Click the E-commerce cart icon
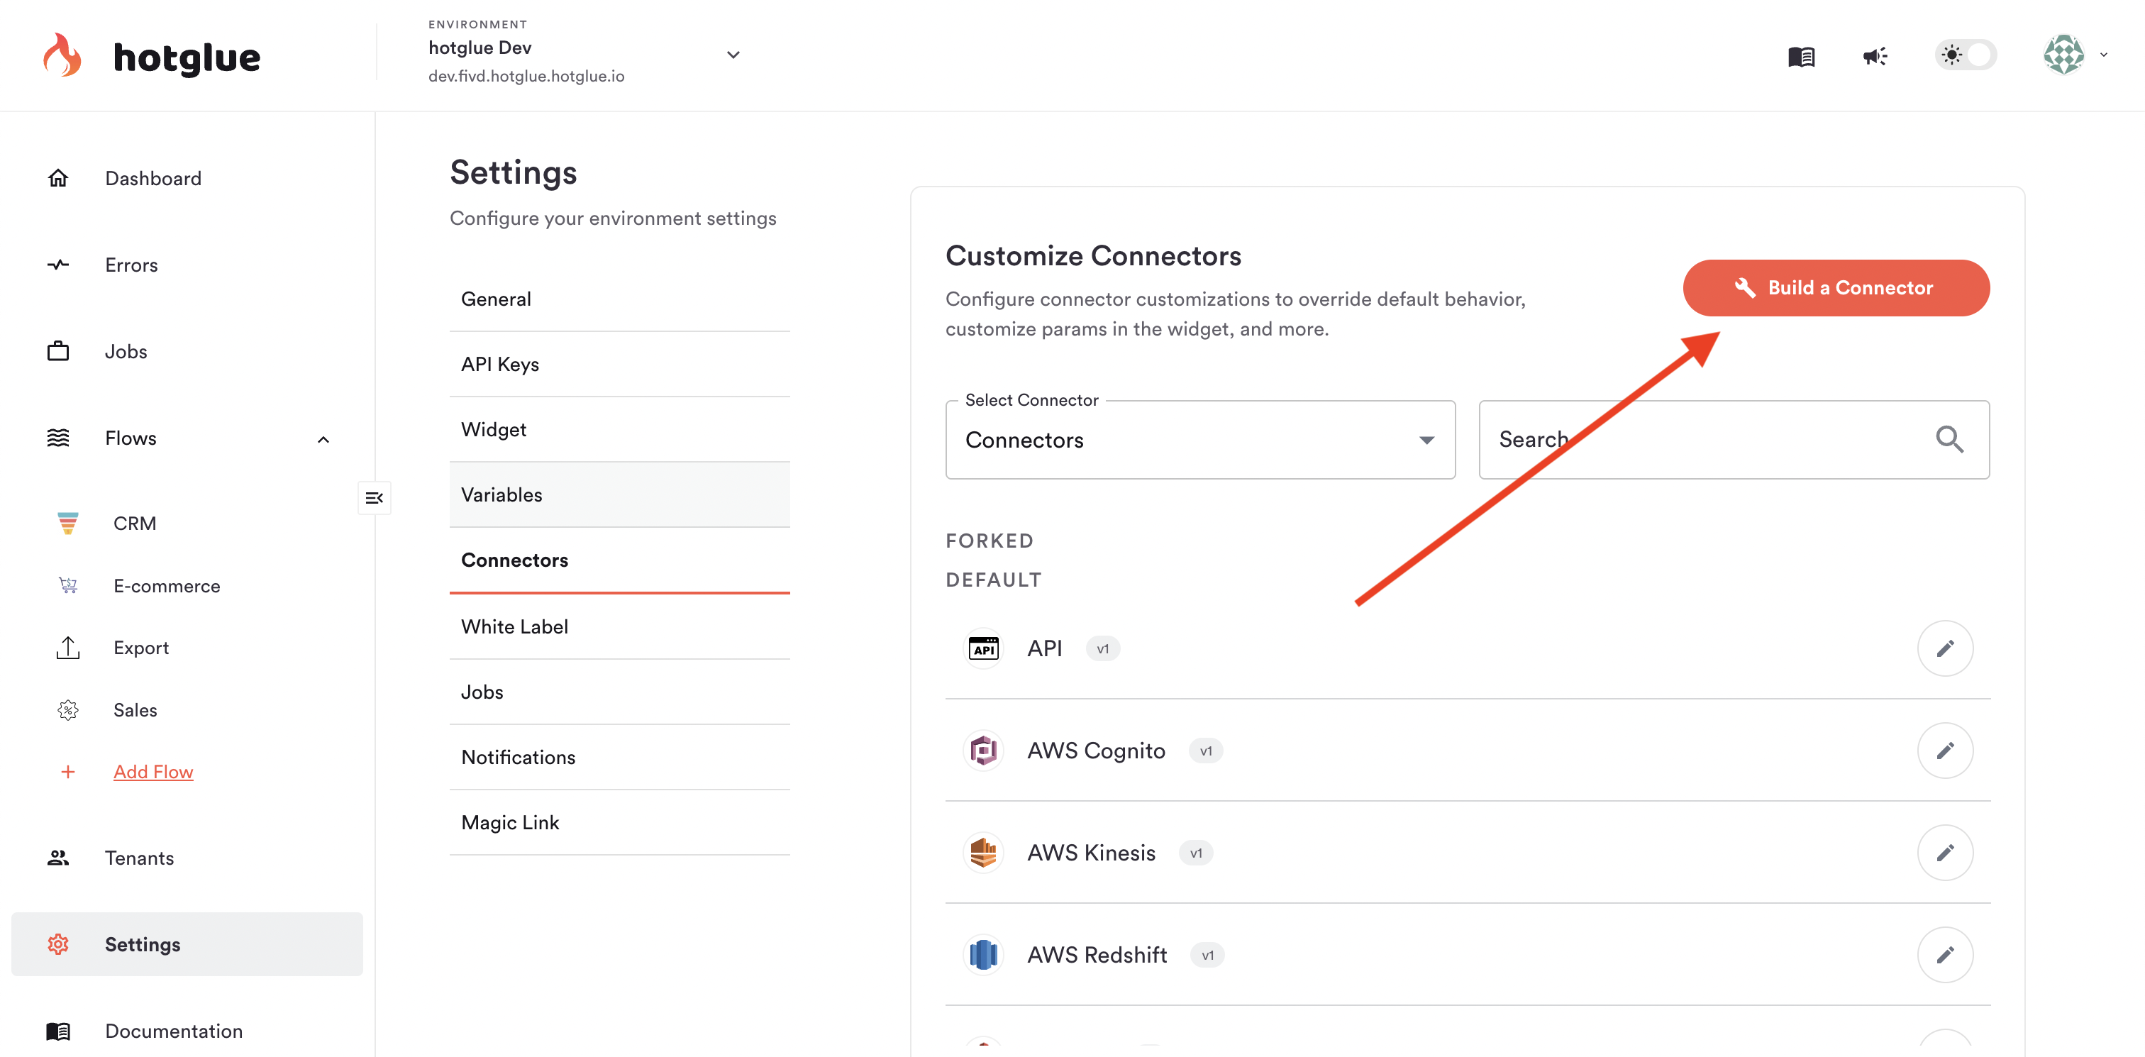Image resolution: width=2145 pixels, height=1057 pixels. pos(68,585)
